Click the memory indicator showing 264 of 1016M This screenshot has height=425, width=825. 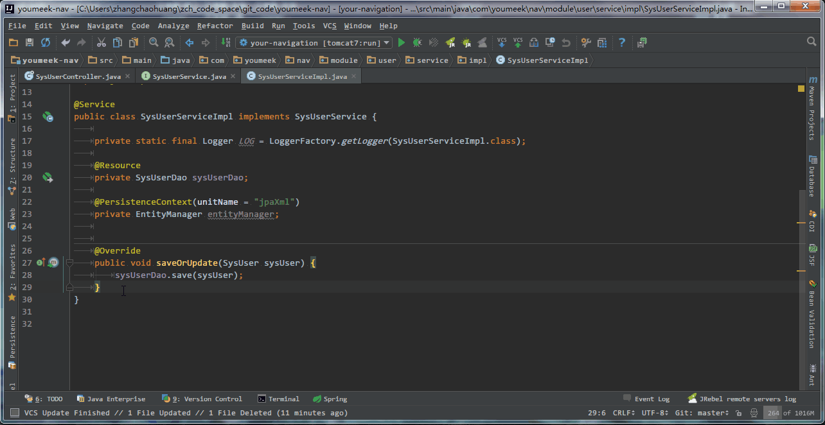pyautogui.click(x=790, y=413)
